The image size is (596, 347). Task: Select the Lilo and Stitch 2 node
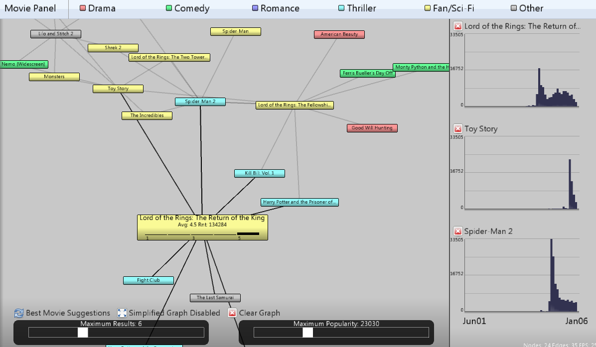(56, 34)
